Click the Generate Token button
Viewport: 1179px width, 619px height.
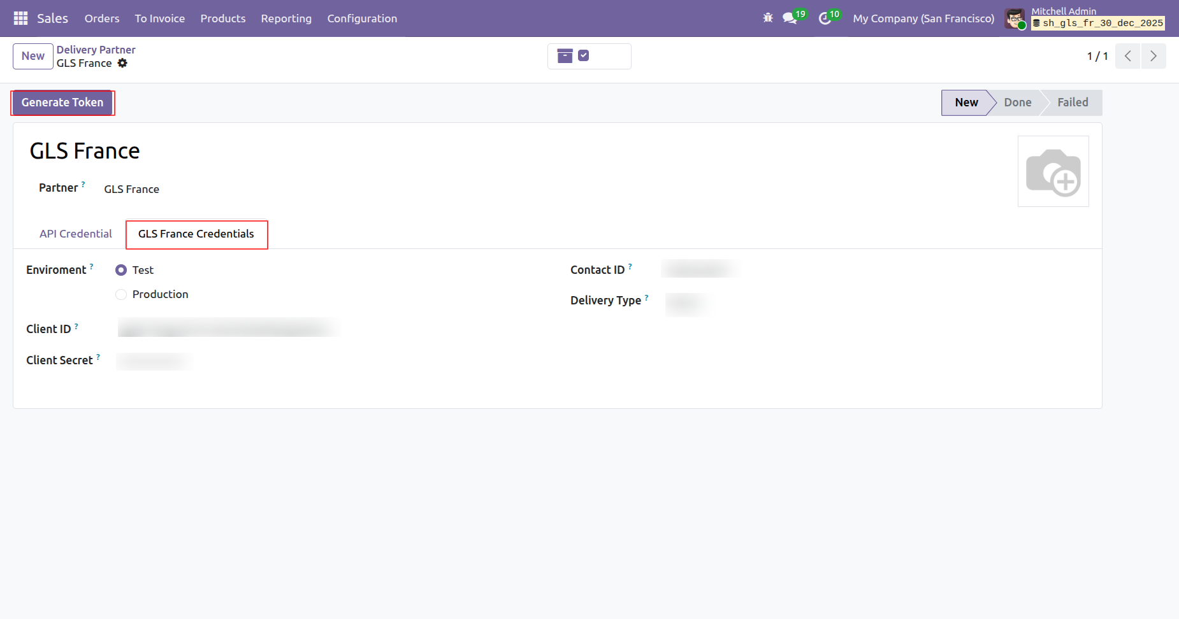tap(62, 103)
